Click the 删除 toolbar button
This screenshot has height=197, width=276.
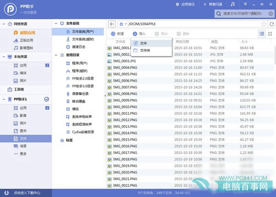[183, 34]
